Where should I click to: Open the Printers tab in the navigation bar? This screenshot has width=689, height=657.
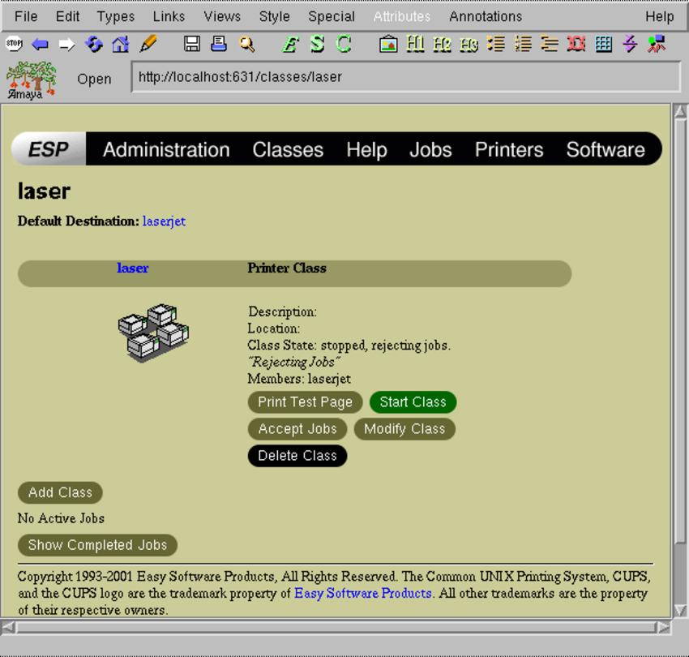[509, 150]
